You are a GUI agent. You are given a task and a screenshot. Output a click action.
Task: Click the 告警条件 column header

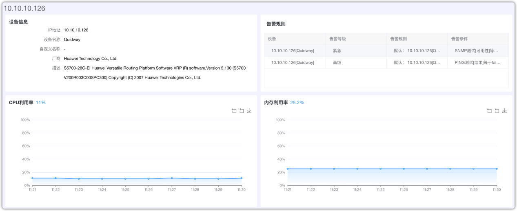tap(478, 39)
